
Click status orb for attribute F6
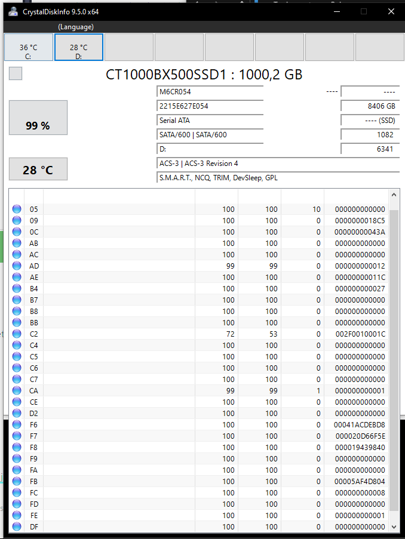click(17, 424)
